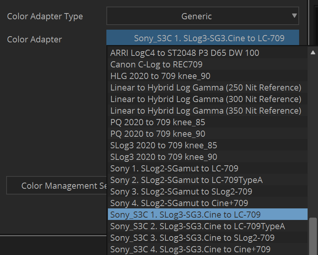Choose Sony_S3C 3. SLog3-SG3.Cine to SLog2-709
Viewport: 318px width, 255px height.
click(208, 238)
